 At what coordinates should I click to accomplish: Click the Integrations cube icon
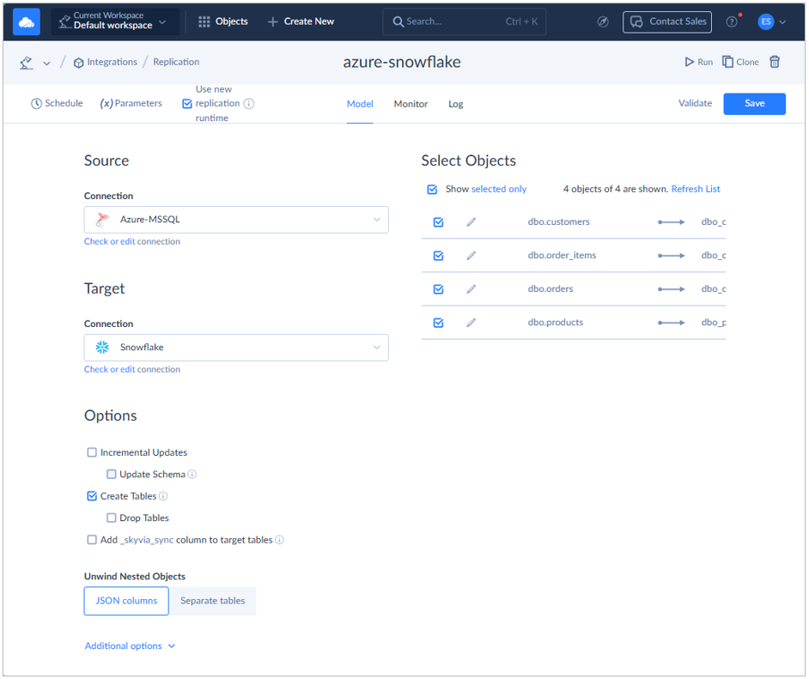78,63
